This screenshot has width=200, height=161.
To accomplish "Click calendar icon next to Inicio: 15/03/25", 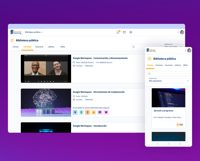I will (74, 96).
